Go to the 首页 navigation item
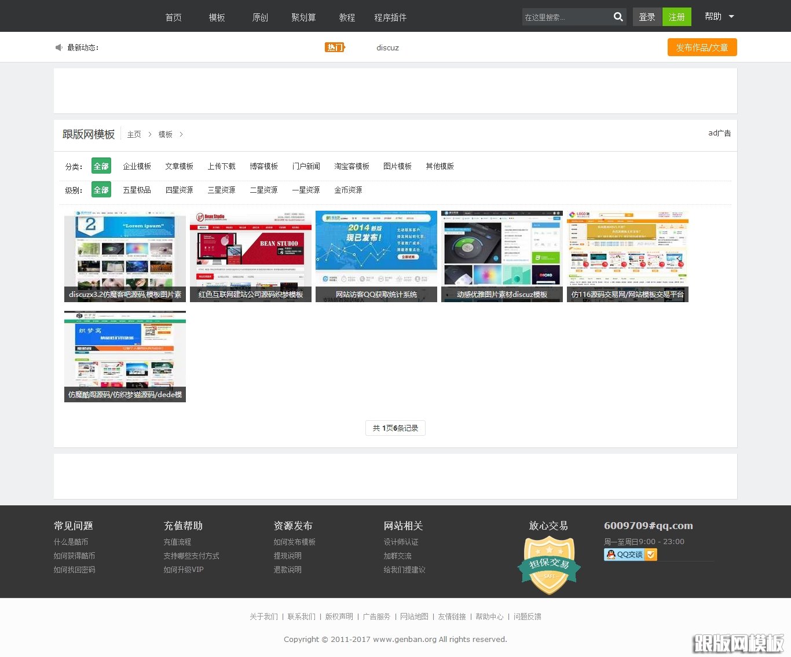Image resolution: width=791 pixels, height=657 pixels. 173,18
